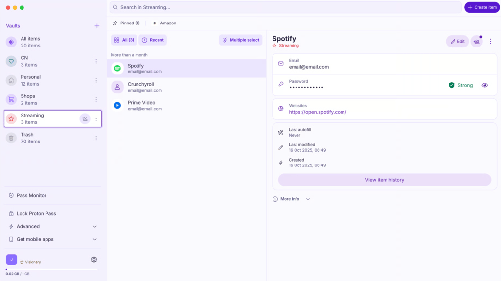Screen dimensions: 501x281
Task: Click the J account avatar
Action: coord(12,259)
